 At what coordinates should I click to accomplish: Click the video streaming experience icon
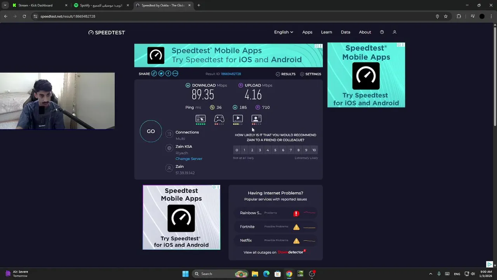[238, 119]
